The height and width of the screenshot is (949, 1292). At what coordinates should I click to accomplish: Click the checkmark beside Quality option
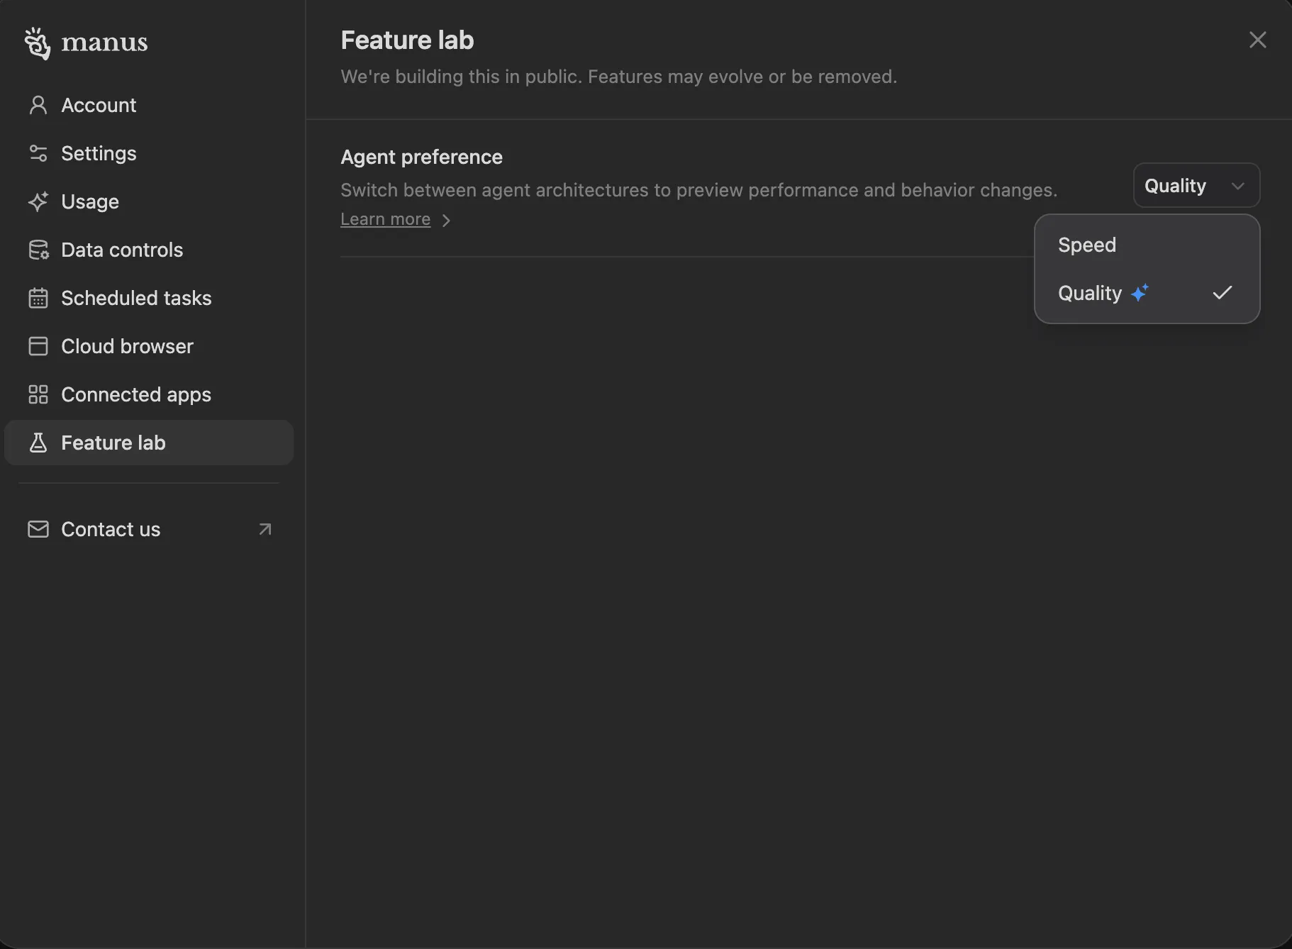(1222, 293)
